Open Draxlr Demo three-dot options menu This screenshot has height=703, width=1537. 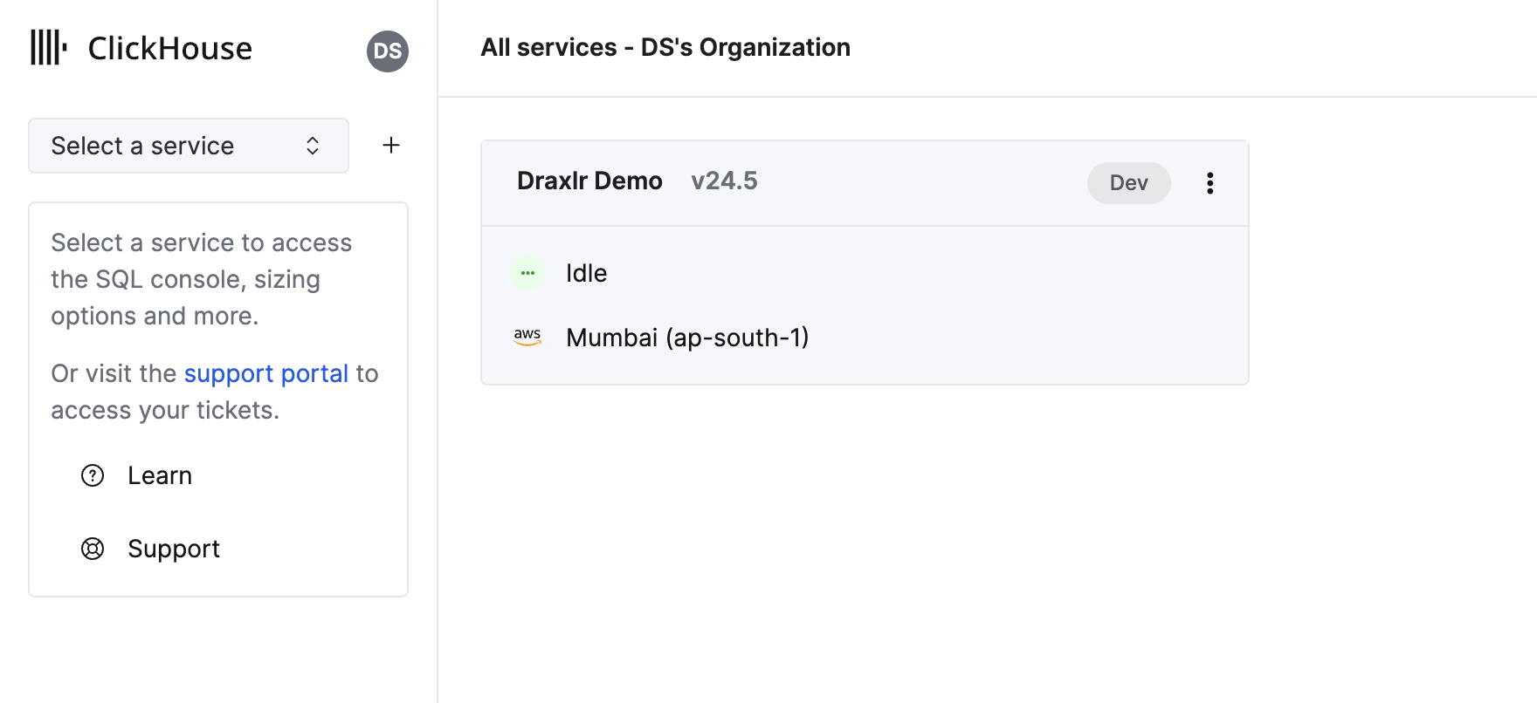tap(1210, 183)
